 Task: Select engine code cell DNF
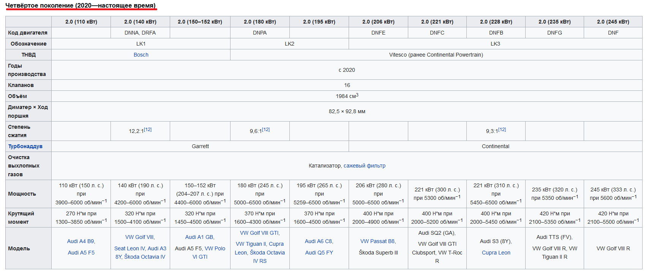613,33
